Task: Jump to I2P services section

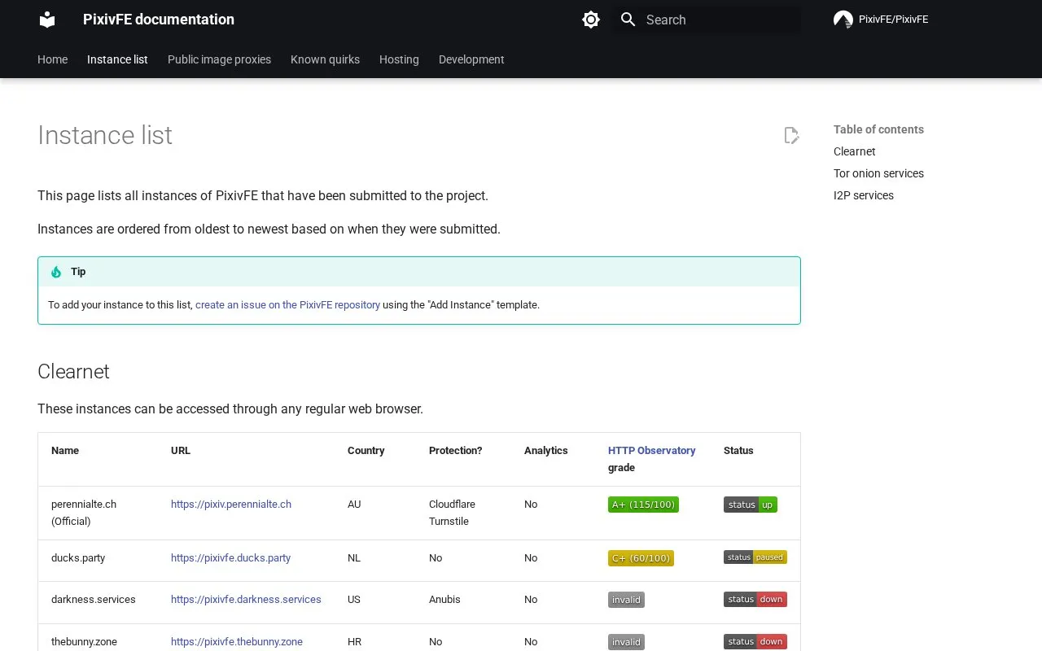Action: pyautogui.click(x=864, y=195)
